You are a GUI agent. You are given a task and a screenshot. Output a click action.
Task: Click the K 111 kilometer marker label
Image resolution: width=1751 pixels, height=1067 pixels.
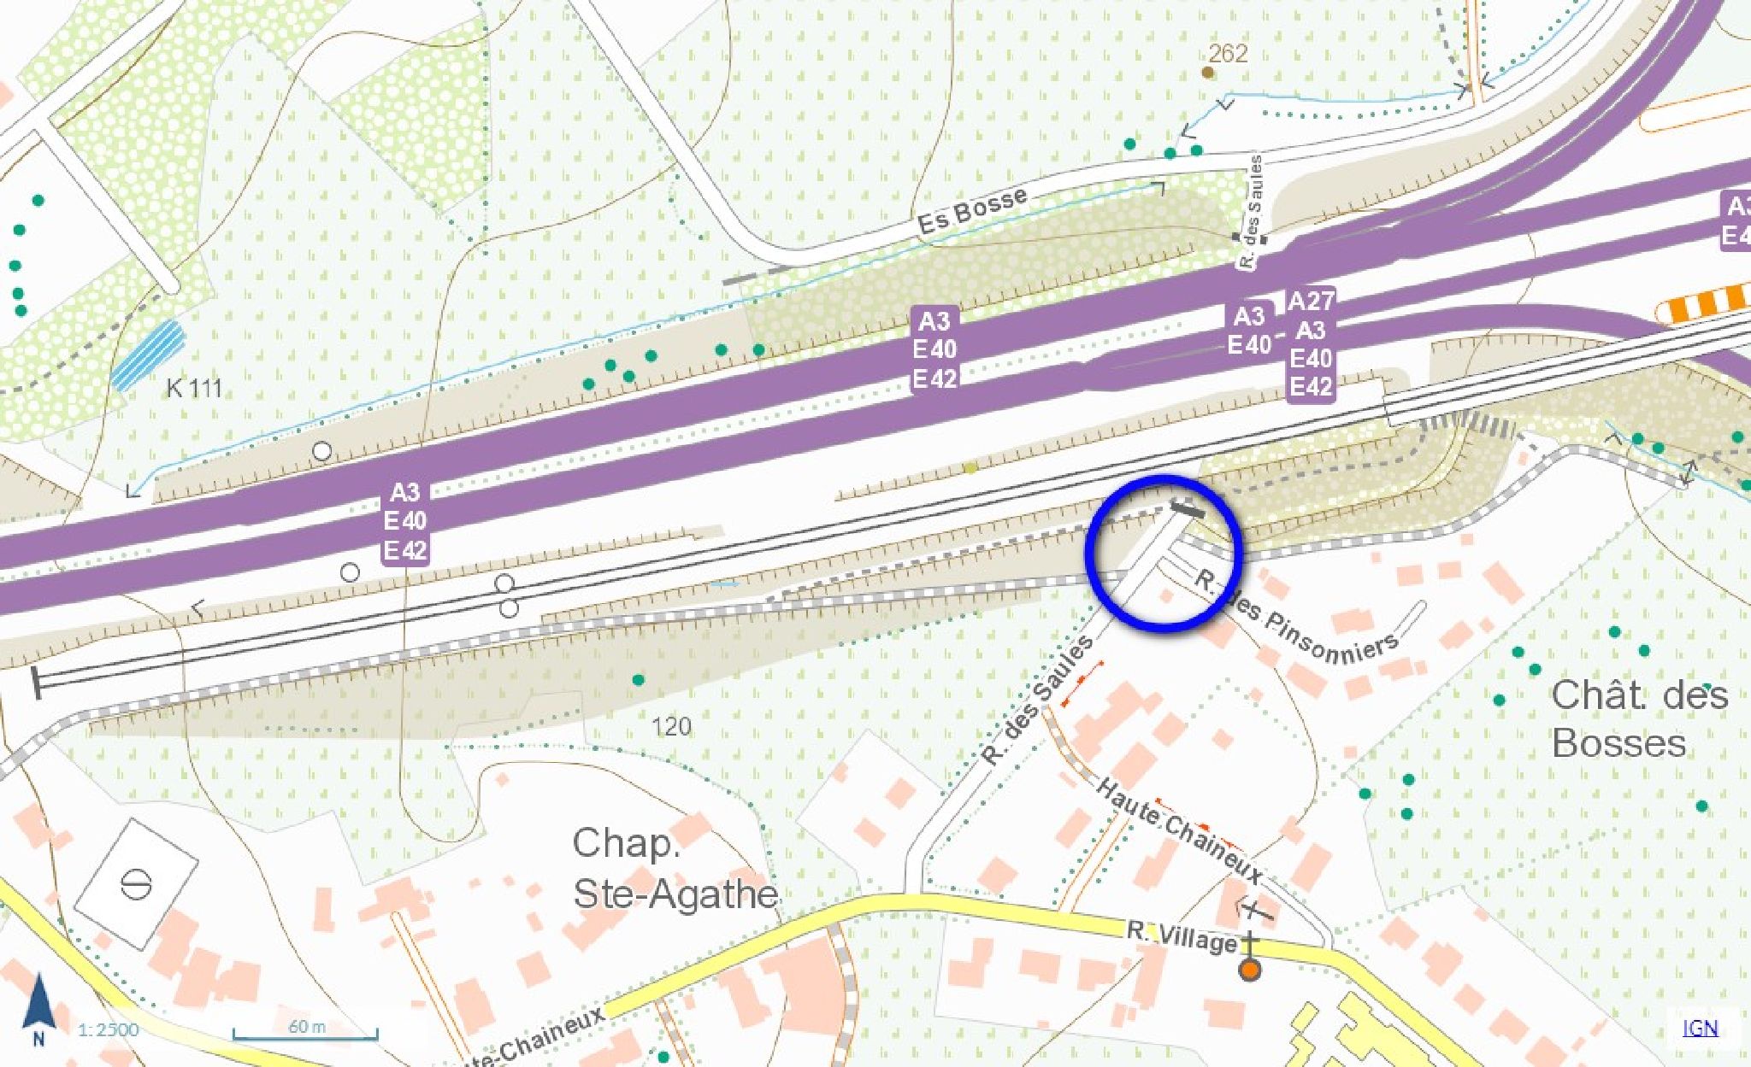[194, 388]
